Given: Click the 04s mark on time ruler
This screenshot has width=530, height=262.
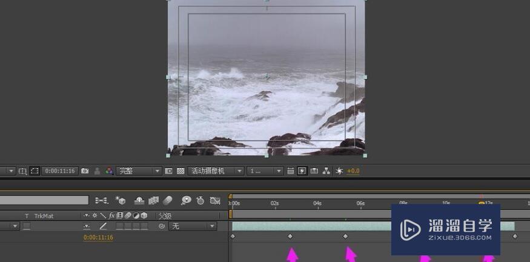Looking at the screenshot, I should (317, 203).
